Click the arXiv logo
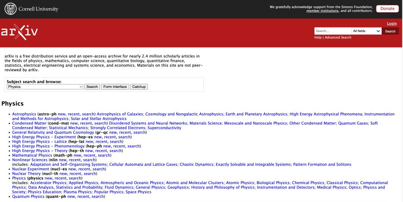403x202 pixels. click(19, 32)
